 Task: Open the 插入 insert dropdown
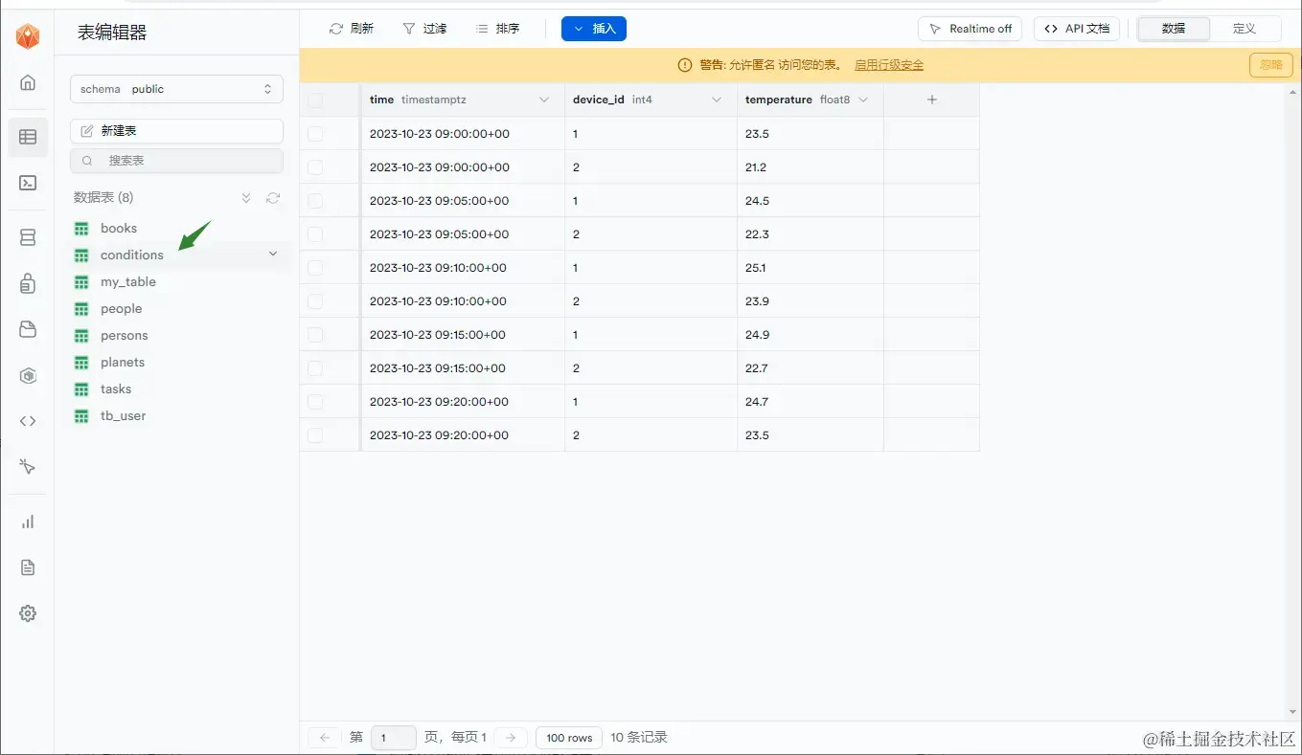point(594,29)
